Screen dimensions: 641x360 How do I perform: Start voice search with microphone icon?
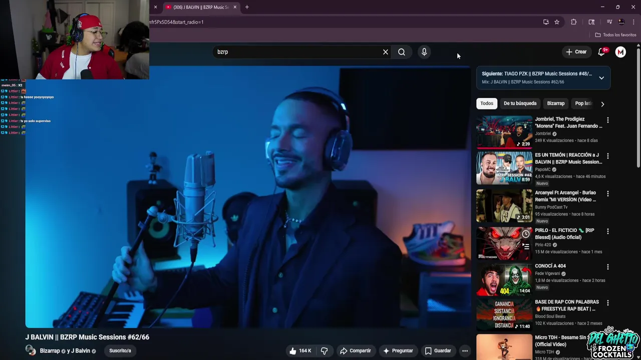tap(424, 52)
